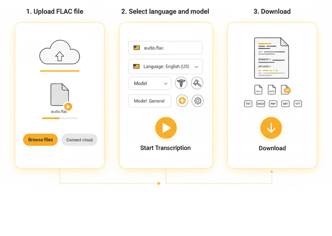Image resolution: width=332 pixels, height=236 pixels.
Task: Select the Download step heading
Action: (272, 11)
